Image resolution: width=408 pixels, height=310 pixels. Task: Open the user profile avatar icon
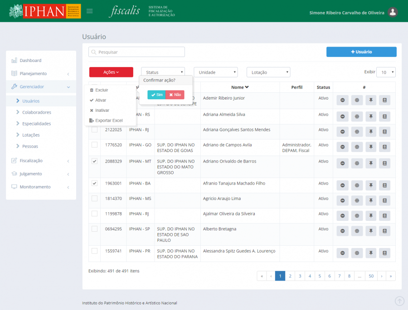[393, 13]
